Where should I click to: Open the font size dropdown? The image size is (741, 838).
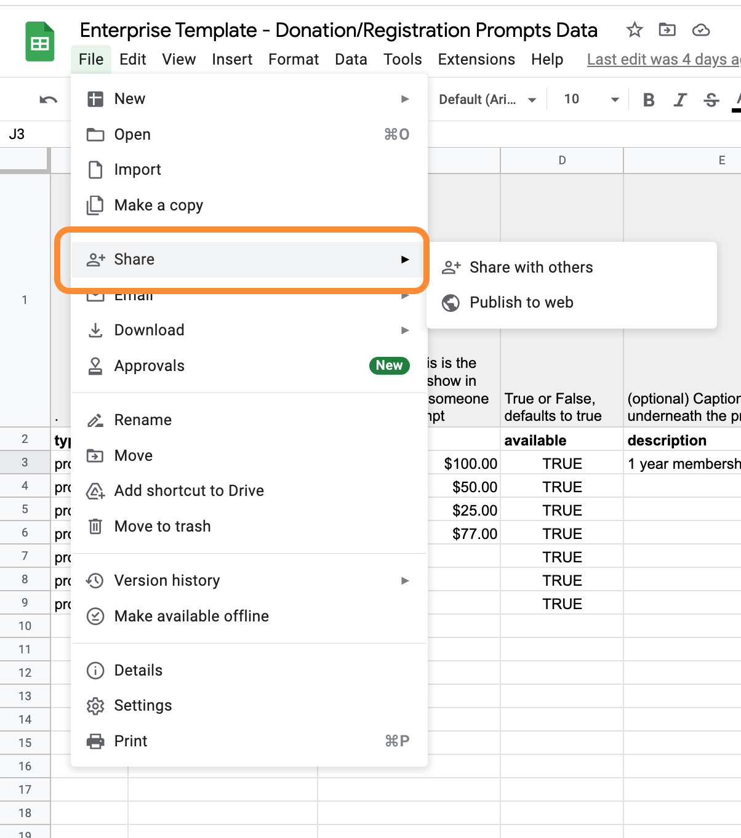[x=591, y=100]
